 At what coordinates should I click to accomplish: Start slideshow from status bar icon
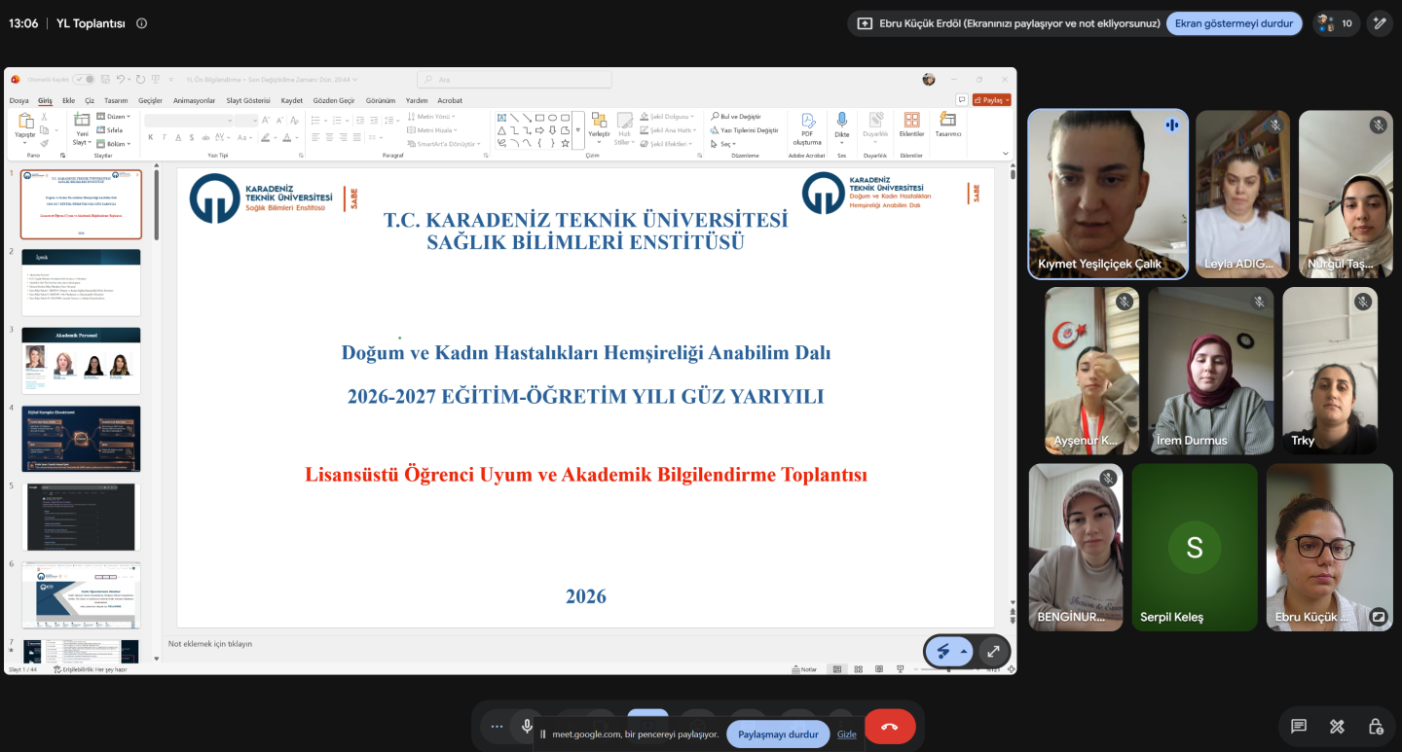[900, 669]
